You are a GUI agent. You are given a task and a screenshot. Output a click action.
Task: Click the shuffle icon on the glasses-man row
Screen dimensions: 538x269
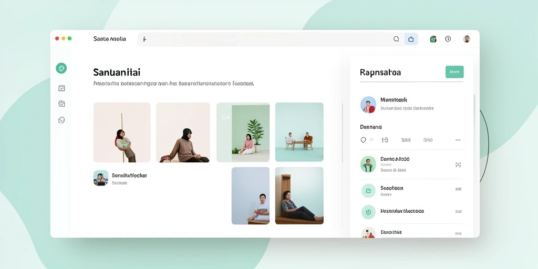[x=458, y=164]
